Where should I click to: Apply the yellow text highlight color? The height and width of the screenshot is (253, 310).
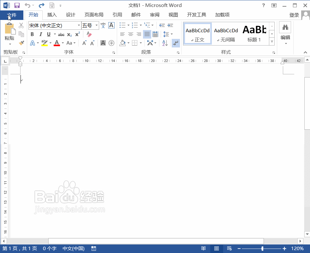(45, 43)
